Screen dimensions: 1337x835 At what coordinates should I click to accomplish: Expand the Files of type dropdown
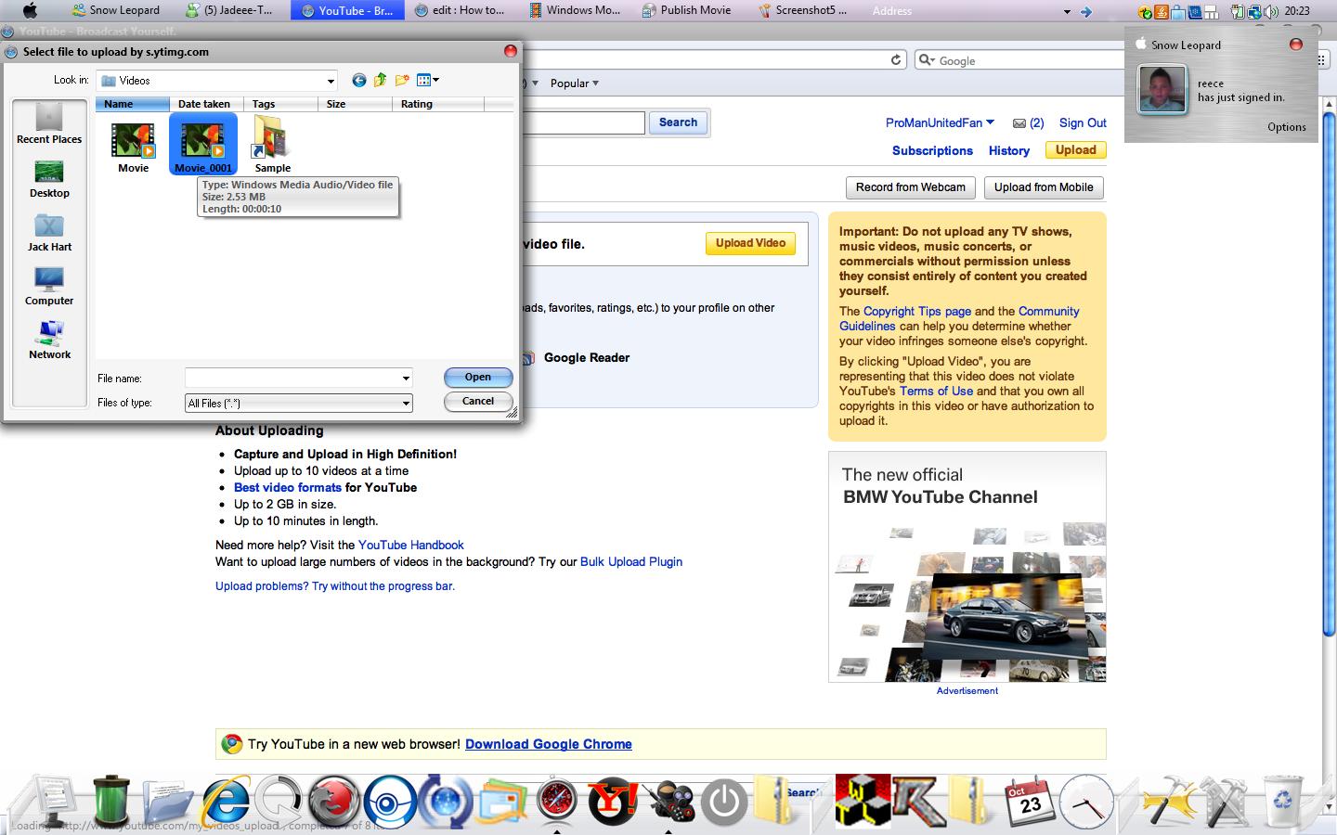(x=406, y=403)
